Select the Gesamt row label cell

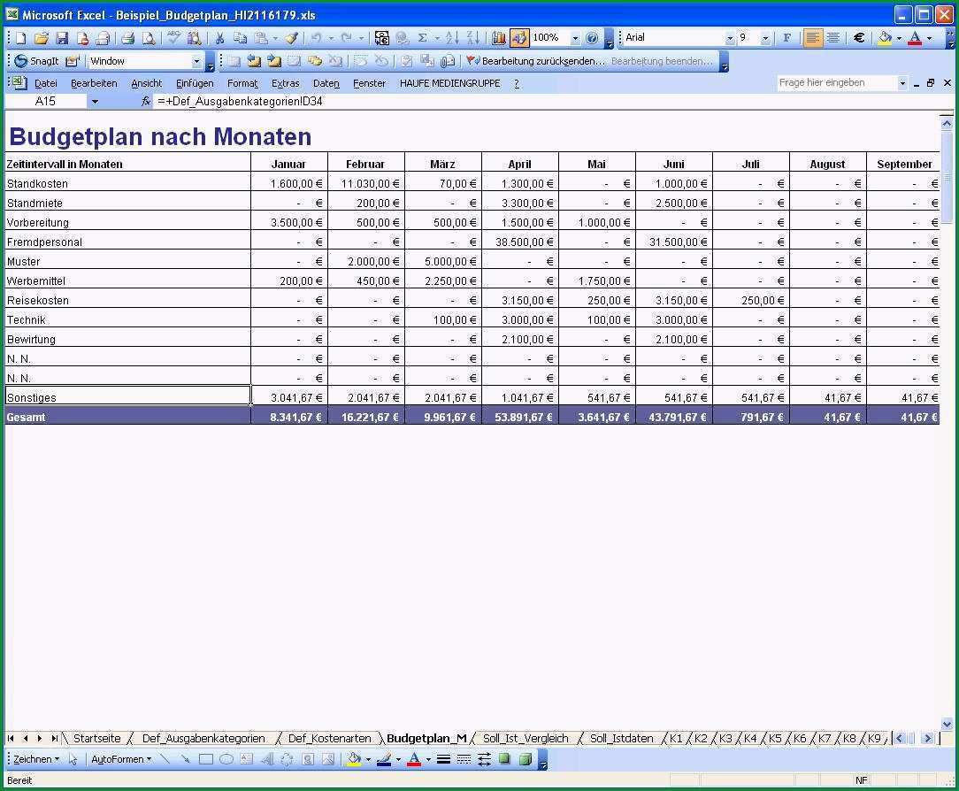coord(127,418)
